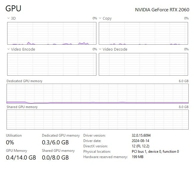Click the 0.4/14.0 GB GPU Memory value
The image size is (194, 170).
(21, 157)
